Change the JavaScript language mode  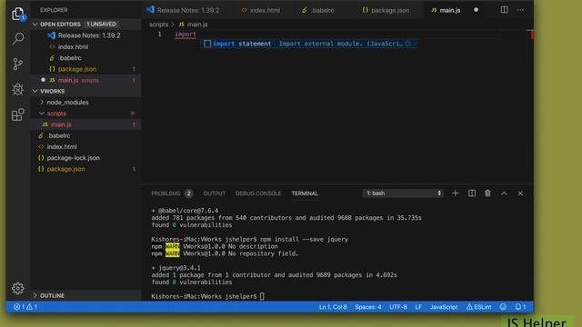[x=444, y=307]
